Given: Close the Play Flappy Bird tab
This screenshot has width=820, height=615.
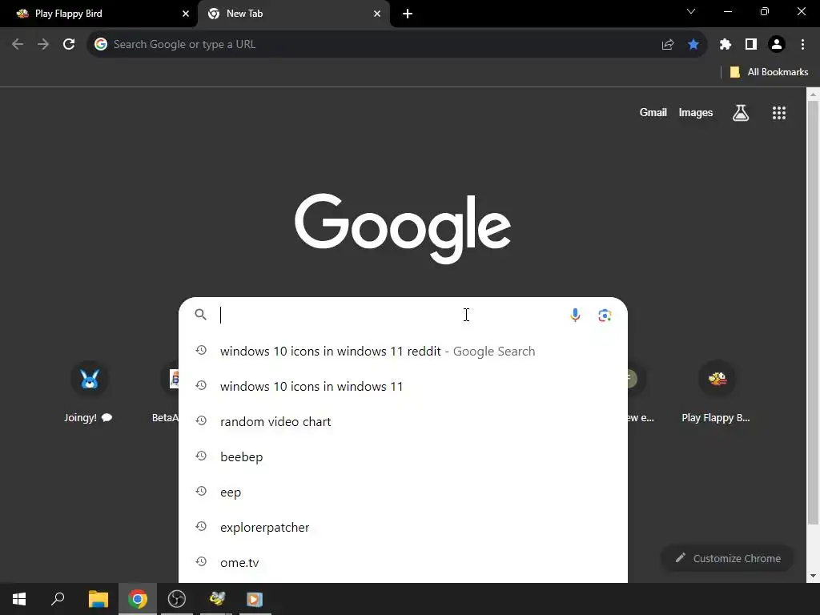Looking at the screenshot, I should point(186,14).
